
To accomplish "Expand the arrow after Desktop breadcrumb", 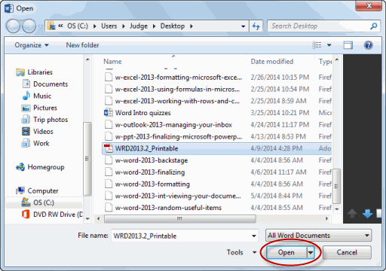I will (x=191, y=26).
